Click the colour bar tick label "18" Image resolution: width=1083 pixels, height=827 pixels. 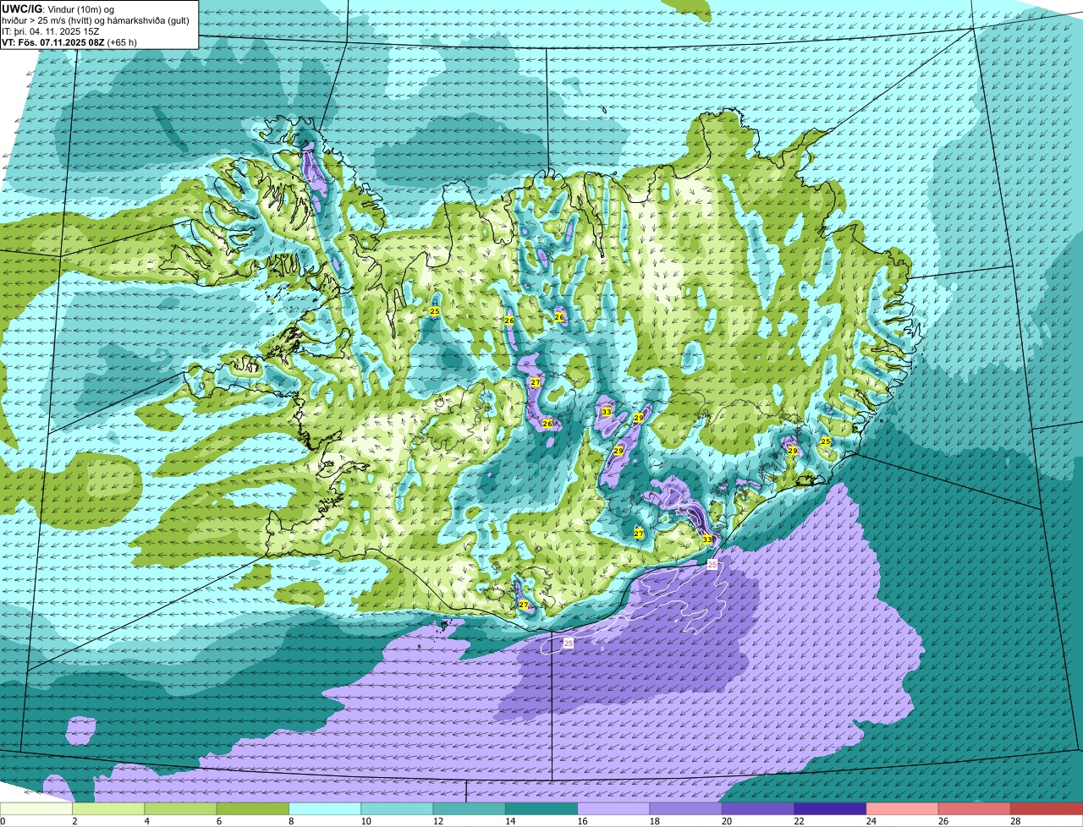coord(654,821)
